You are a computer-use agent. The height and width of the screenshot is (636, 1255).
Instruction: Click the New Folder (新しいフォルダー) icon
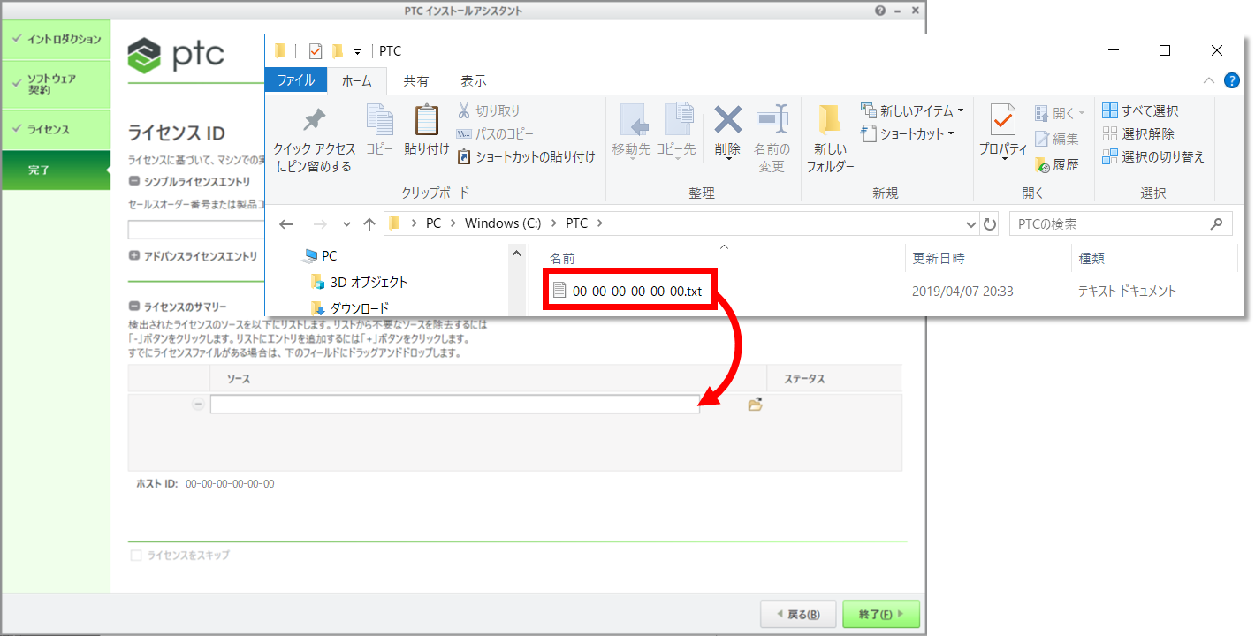point(829,121)
